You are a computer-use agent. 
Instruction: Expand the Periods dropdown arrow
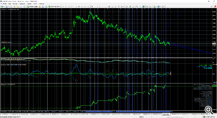click(160, 6)
